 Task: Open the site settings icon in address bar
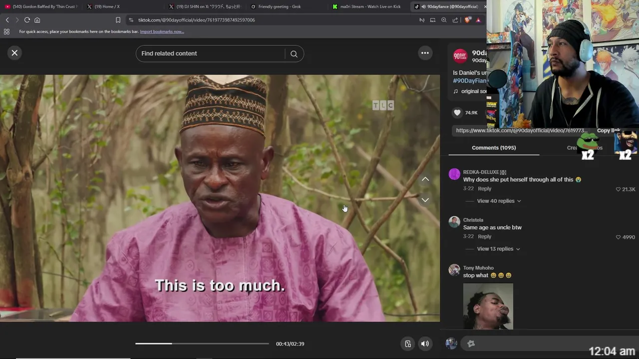point(131,20)
